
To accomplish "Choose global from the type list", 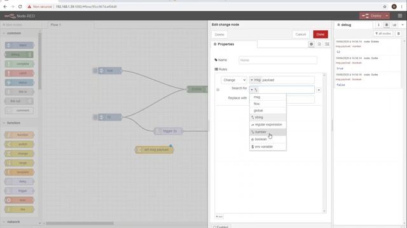I will pyautogui.click(x=268, y=111).
